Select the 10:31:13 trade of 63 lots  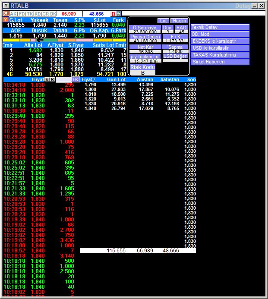[x=39, y=105]
